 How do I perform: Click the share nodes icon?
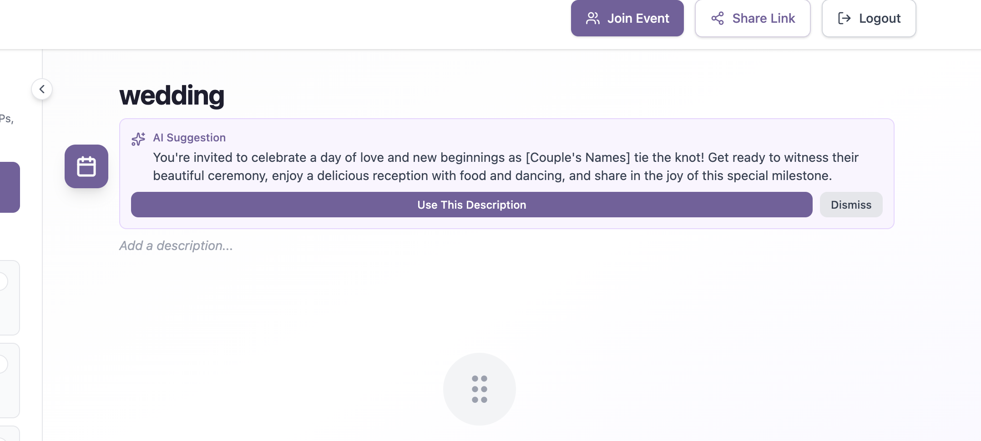point(718,18)
